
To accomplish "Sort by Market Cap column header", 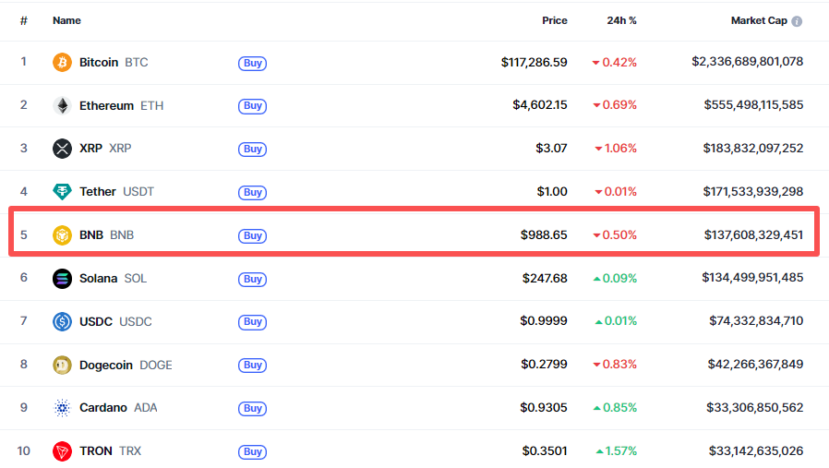I will tap(759, 20).
